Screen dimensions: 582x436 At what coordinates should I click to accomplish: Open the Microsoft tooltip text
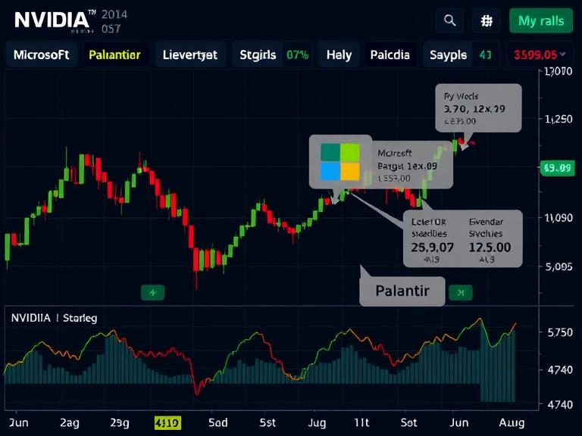[407, 166]
